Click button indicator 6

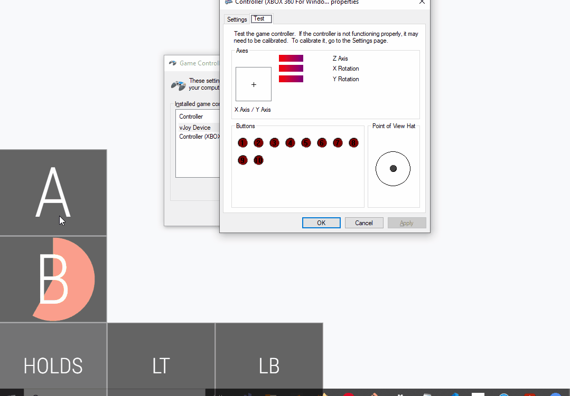coord(322,143)
